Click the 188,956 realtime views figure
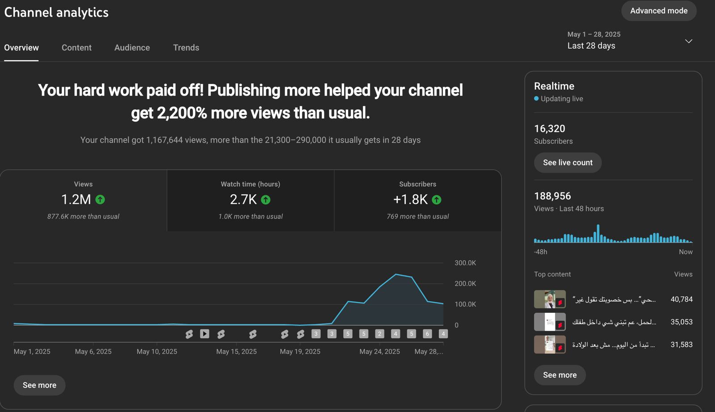715x412 pixels. click(x=552, y=196)
